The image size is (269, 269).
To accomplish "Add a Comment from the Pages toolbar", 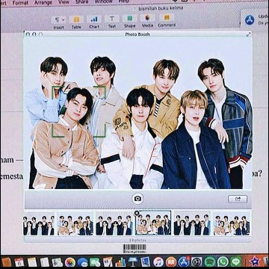I will click(167, 21).
